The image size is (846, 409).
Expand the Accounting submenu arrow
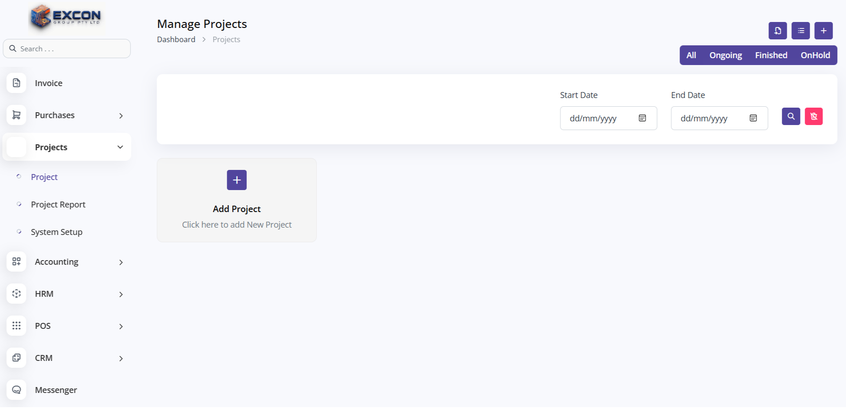click(x=121, y=262)
